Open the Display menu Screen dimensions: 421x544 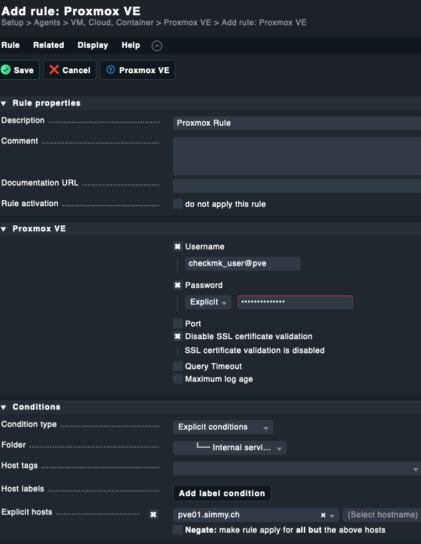92,45
